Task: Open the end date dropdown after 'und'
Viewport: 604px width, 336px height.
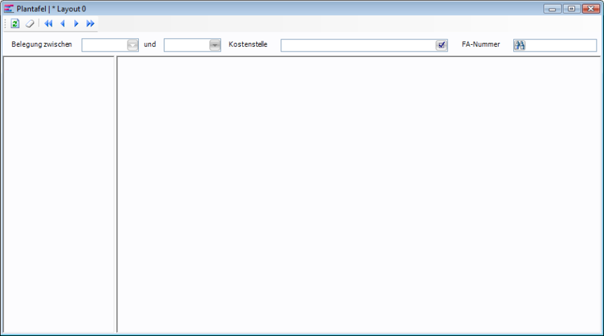Action: 215,45
